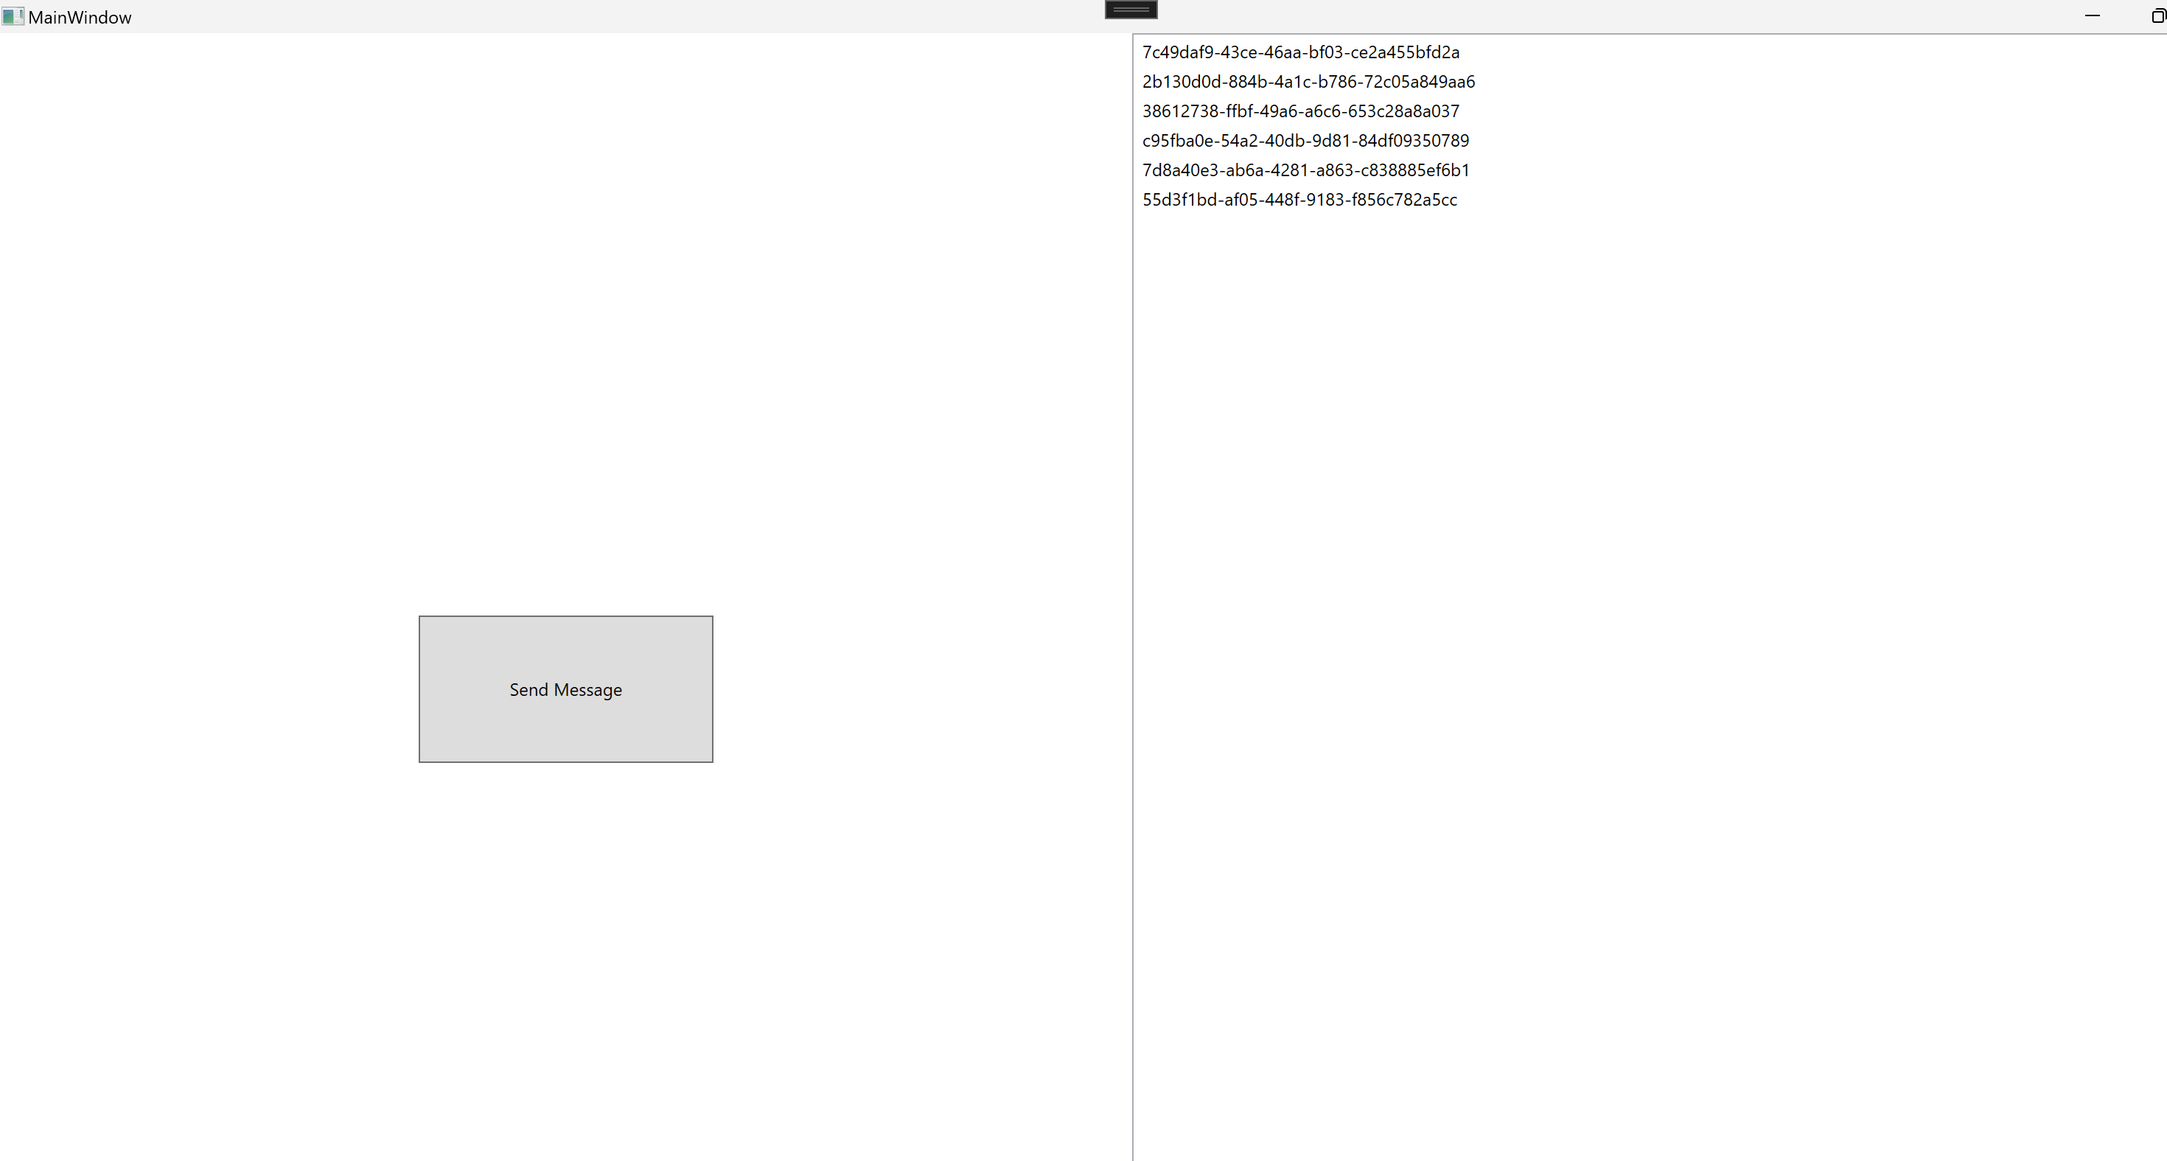The height and width of the screenshot is (1161, 2167).
Task: Click the empty title bar area right of MainWindow
Action: pyautogui.click(x=589, y=17)
